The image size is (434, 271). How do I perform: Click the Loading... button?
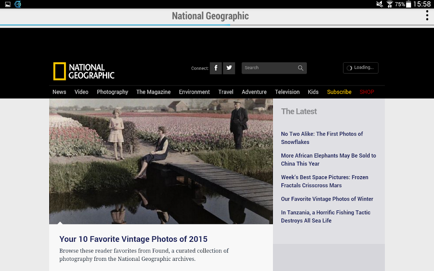click(361, 68)
